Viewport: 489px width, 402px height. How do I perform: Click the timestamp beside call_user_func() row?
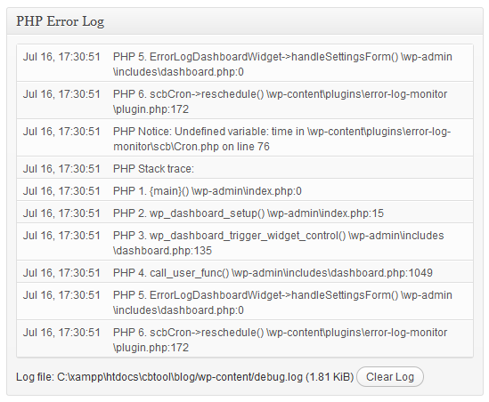[61, 273]
